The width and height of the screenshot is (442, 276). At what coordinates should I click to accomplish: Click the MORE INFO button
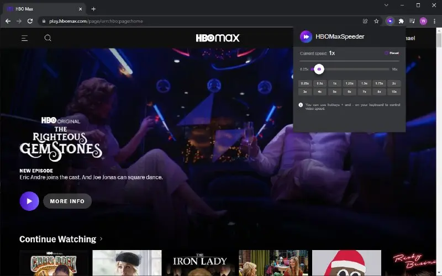(67, 201)
